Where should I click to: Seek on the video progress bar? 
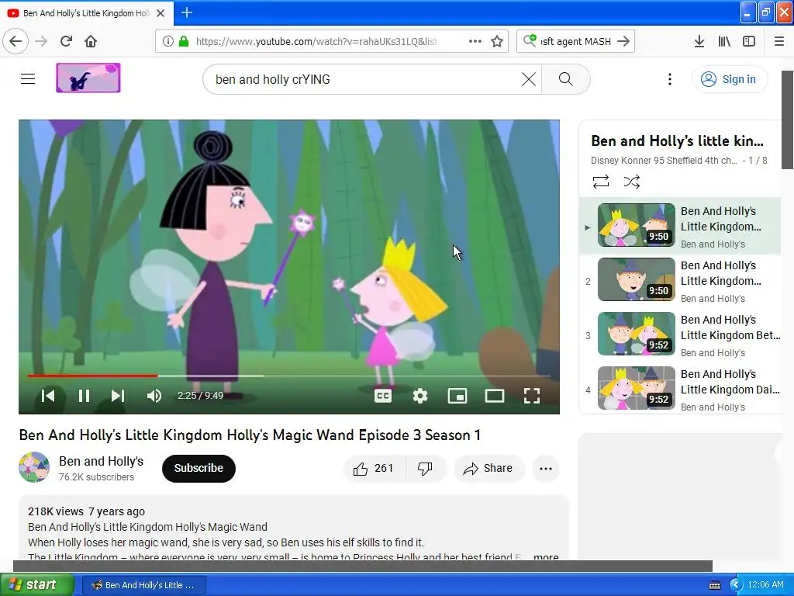288,376
